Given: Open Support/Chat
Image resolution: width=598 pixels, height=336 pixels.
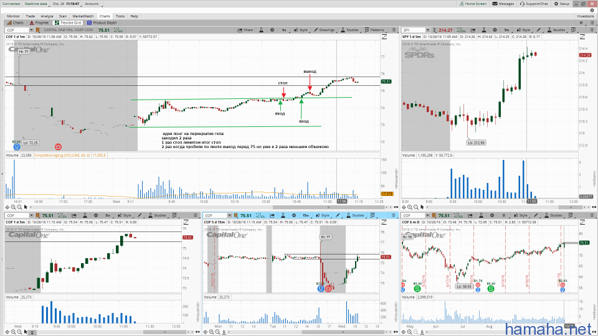Looking at the screenshot, I should (534, 4).
